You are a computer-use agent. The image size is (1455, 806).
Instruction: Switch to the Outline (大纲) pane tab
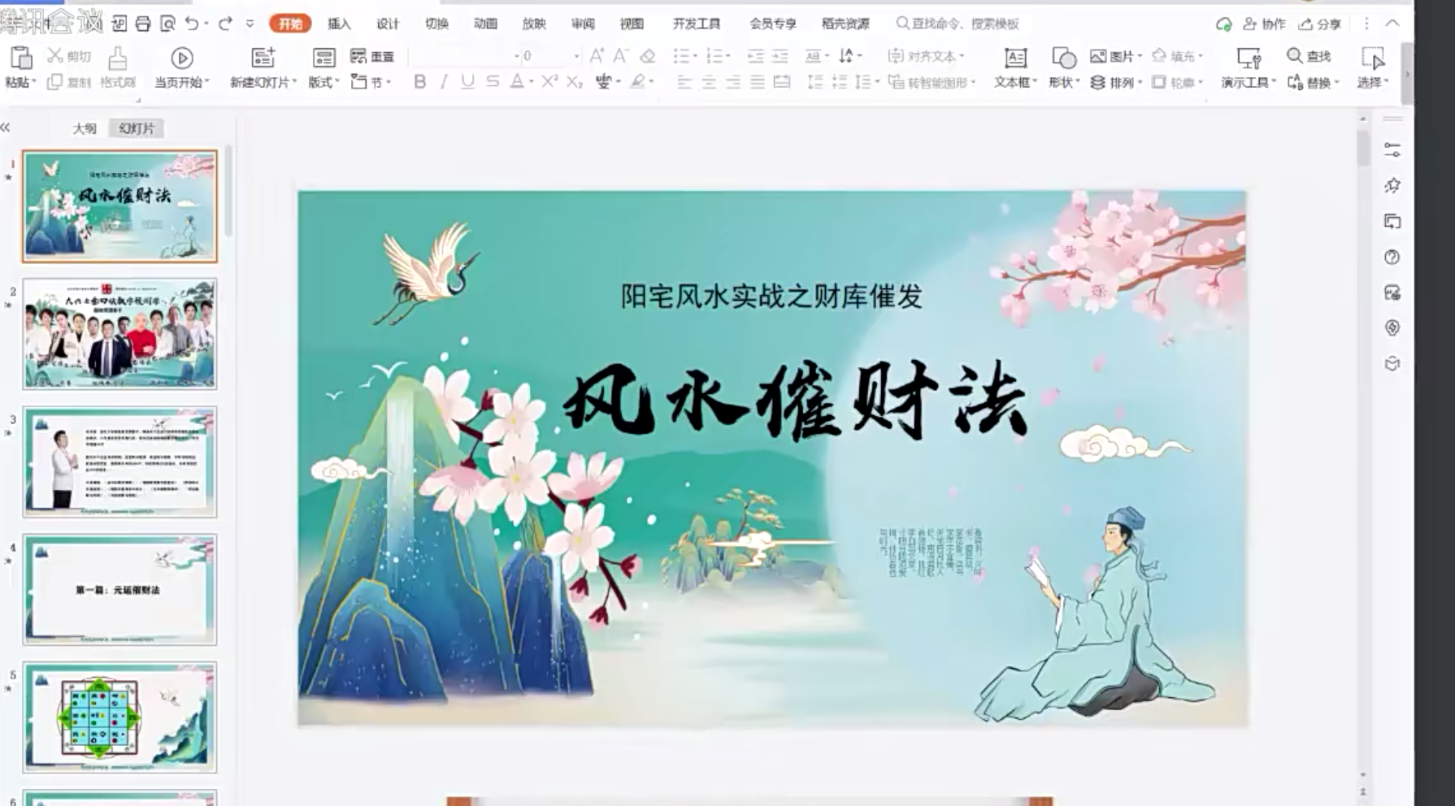(x=85, y=128)
